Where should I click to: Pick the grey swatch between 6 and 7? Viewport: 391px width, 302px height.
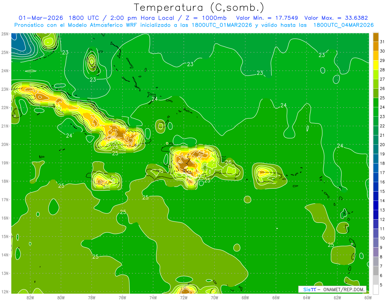(x=376, y=271)
